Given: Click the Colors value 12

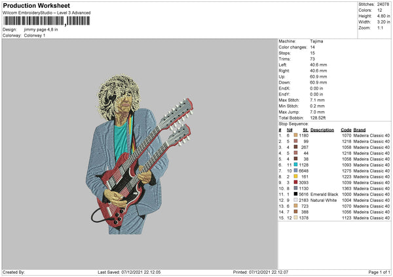Looking at the screenshot, I should tap(380, 10).
